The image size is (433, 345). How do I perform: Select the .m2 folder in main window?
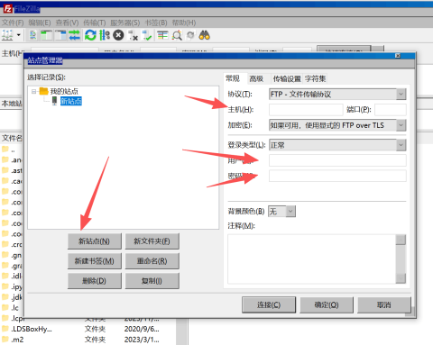pyautogui.click(x=17, y=340)
